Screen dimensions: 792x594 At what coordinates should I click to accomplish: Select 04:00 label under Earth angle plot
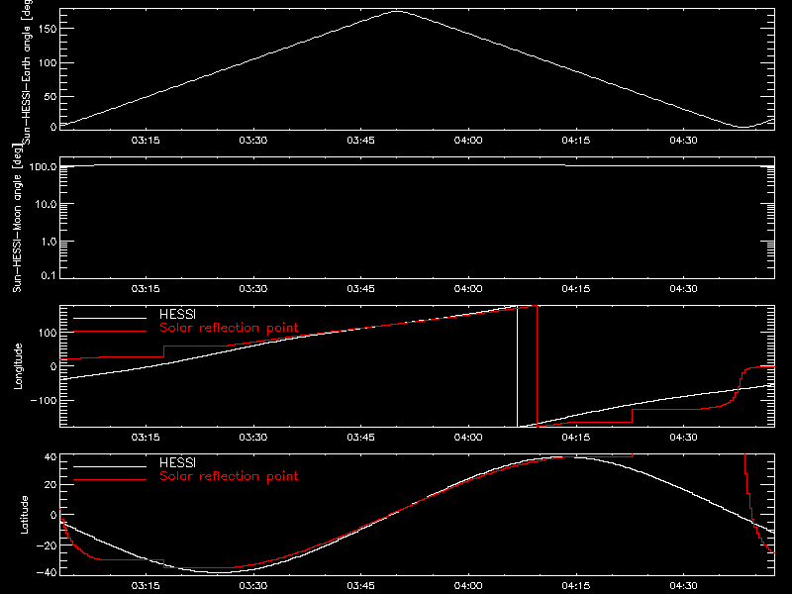pos(468,140)
